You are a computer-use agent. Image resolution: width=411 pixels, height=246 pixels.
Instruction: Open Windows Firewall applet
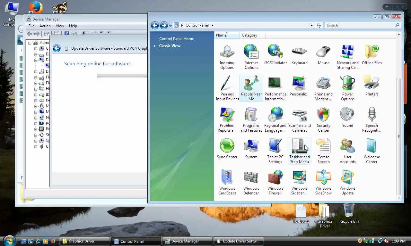[275, 183]
